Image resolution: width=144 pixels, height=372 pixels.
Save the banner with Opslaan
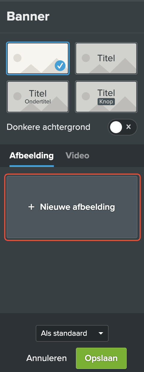coord(101,358)
